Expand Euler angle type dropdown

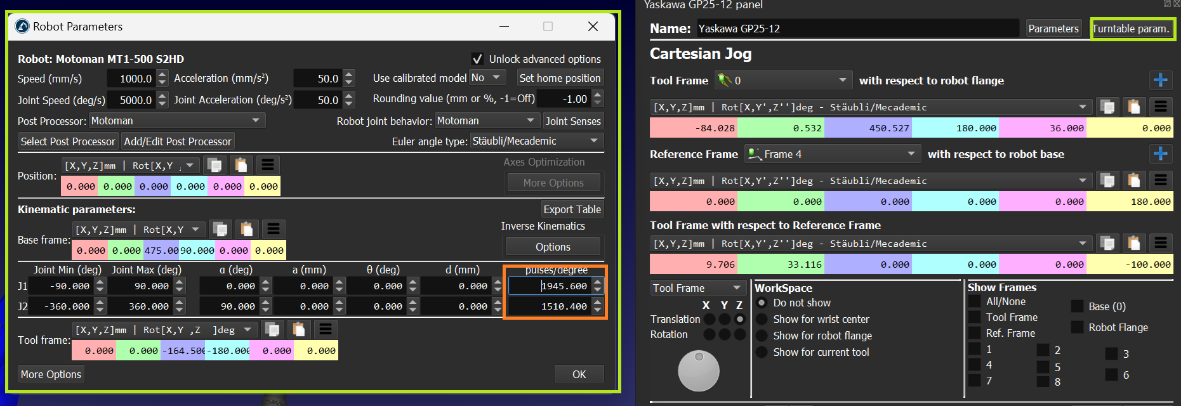(536, 141)
